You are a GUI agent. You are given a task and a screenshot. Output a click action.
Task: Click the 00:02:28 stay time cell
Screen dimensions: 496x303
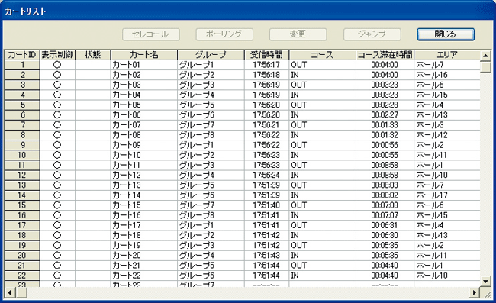point(385,105)
